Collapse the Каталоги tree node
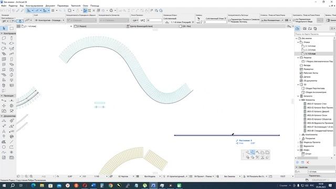Screen dimensions: 336x189 pyautogui.click(x=298, y=96)
